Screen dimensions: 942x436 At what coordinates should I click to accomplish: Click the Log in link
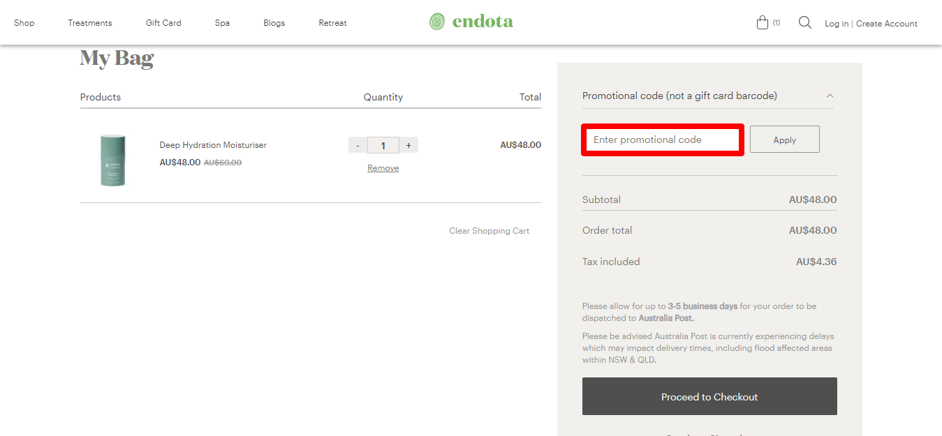(x=836, y=23)
